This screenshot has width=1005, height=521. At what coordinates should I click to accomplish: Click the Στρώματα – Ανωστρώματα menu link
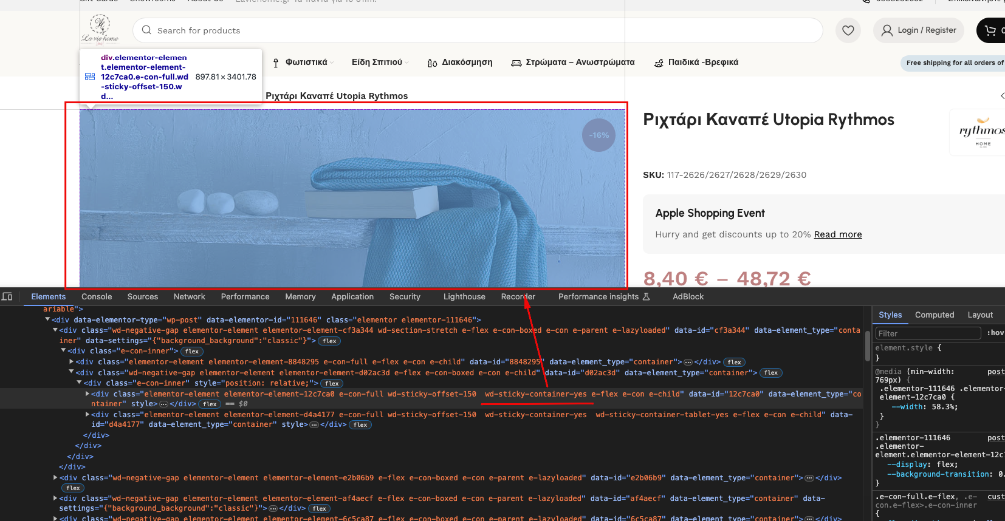580,62
